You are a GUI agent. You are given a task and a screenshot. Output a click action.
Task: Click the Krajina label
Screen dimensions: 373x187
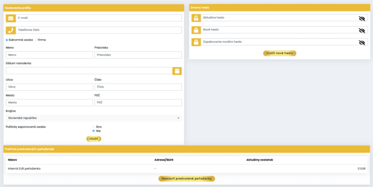[11, 111]
